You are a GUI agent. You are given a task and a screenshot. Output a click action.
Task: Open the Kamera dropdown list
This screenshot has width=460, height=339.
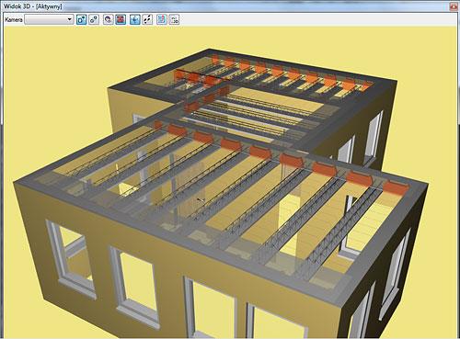(x=49, y=19)
